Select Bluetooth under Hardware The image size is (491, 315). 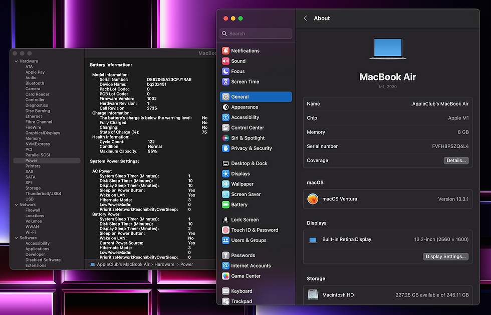pyautogui.click(x=35, y=83)
